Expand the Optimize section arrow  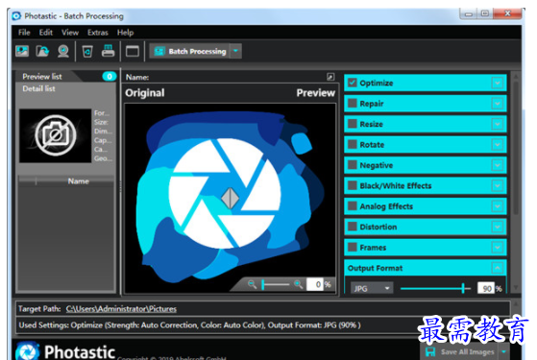[x=498, y=83]
